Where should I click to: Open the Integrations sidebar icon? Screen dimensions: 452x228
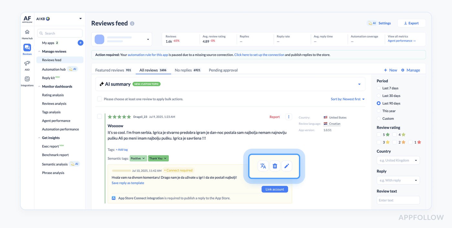[x=27, y=79]
